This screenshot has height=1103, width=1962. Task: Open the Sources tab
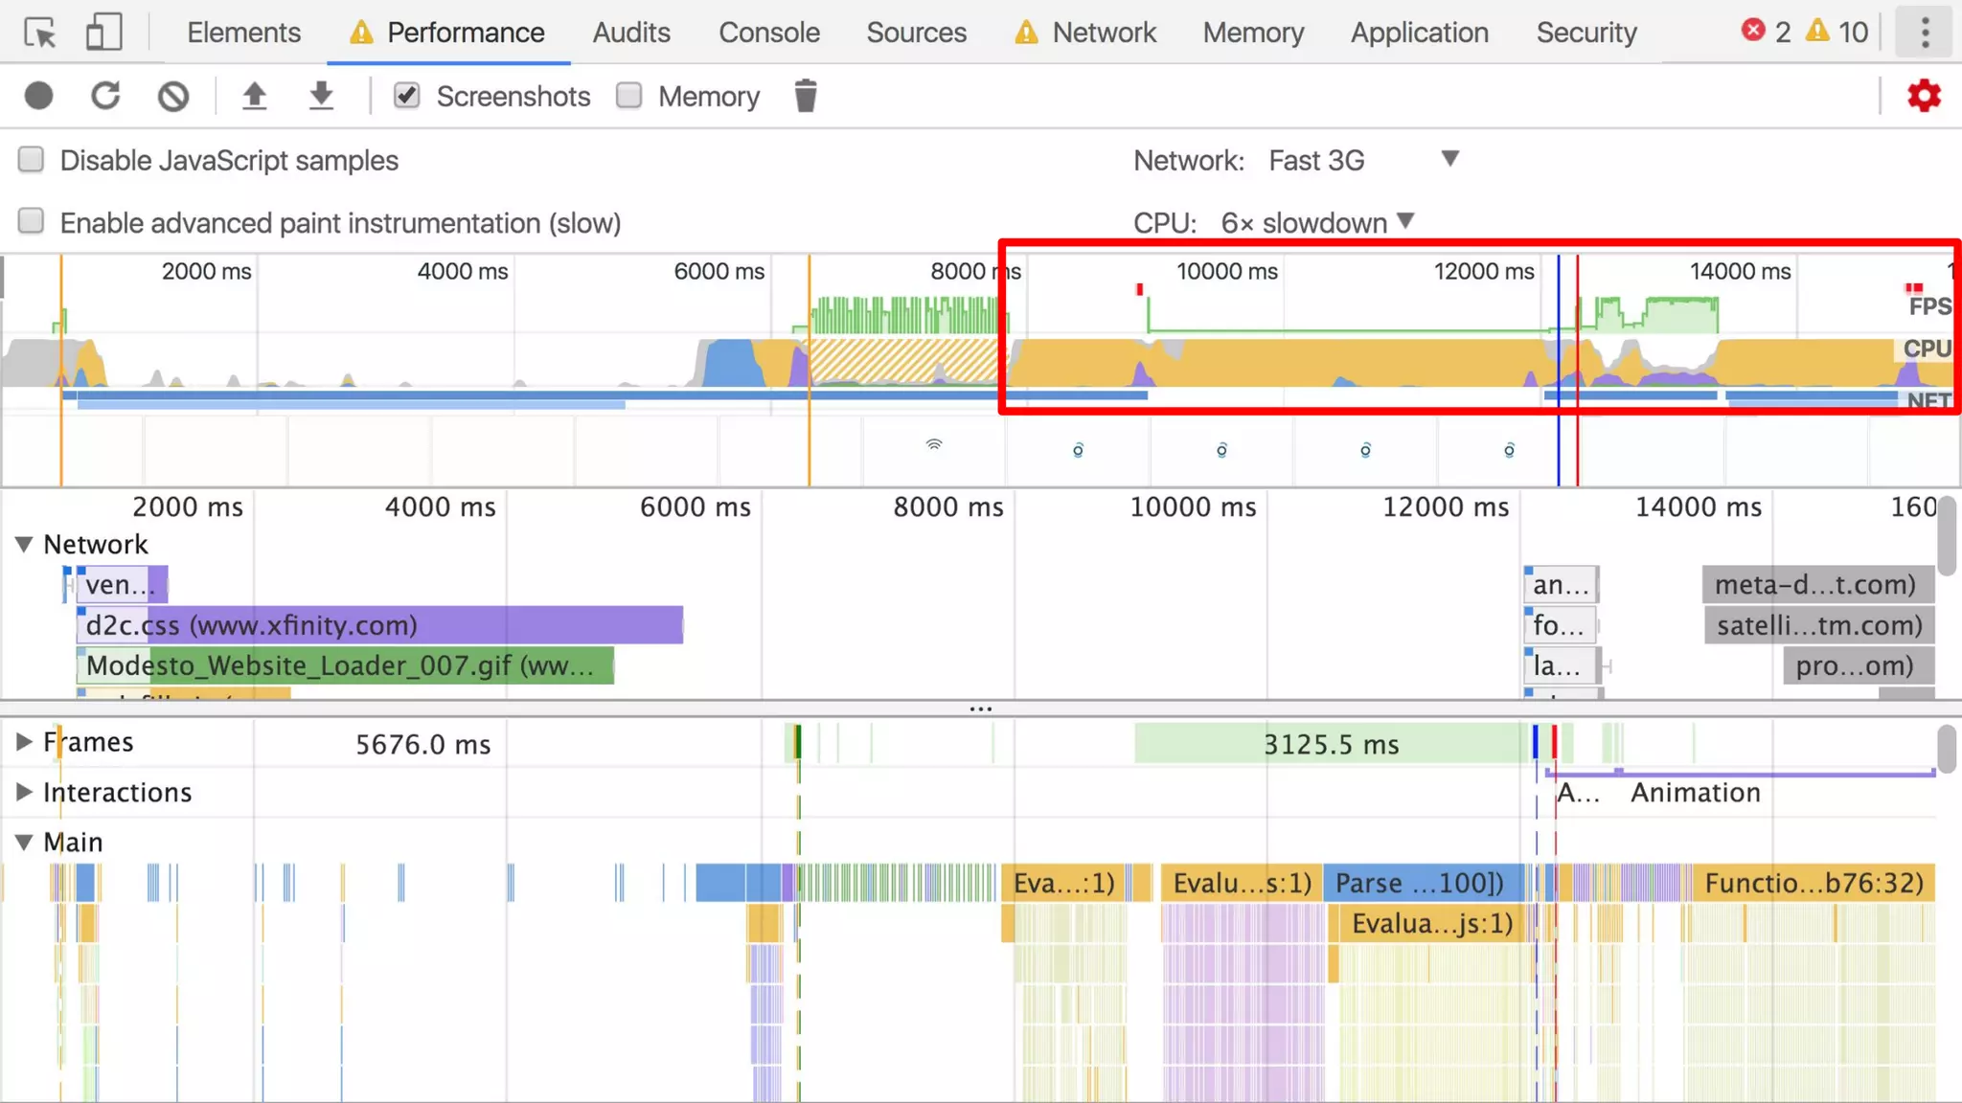point(916,33)
